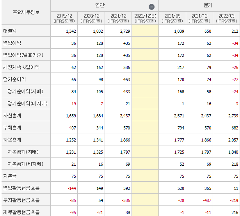Select the 자본총계(비지배) row label
This screenshot has width=240, height=216.
[x=25, y=164]
